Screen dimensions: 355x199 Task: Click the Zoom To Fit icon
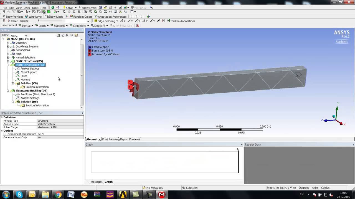(x=85, y=12)
